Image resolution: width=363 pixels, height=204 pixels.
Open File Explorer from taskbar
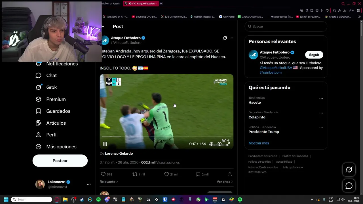pos(65,199)
